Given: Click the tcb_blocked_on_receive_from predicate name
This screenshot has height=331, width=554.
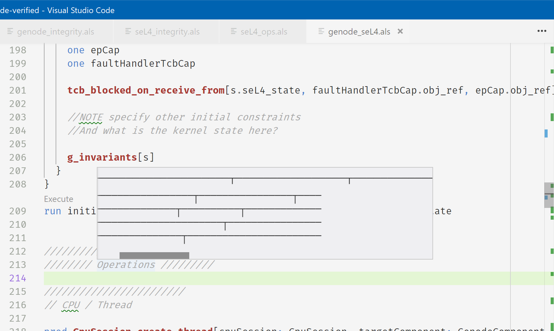Looking at the screenshot, I should click(x=146, y=90).
